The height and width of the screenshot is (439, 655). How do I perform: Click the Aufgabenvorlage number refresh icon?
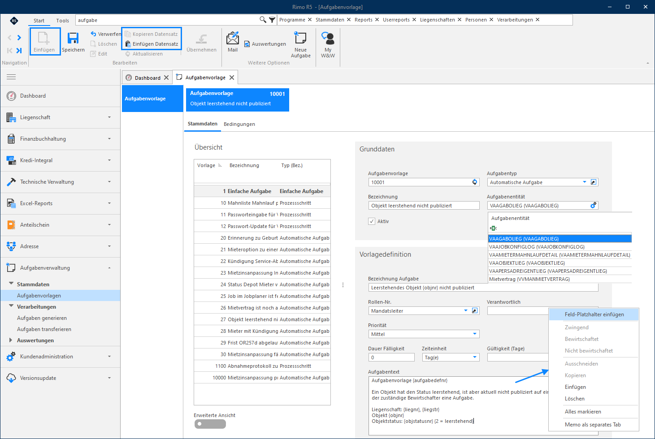pos(475,182)
